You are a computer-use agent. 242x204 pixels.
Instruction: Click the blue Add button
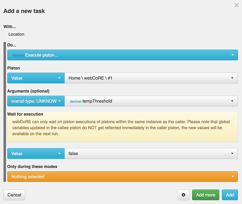click(x=230, y=195)
